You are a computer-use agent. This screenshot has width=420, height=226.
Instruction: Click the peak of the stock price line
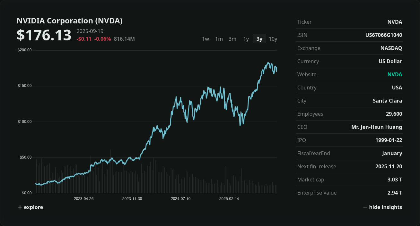[268, 63]
